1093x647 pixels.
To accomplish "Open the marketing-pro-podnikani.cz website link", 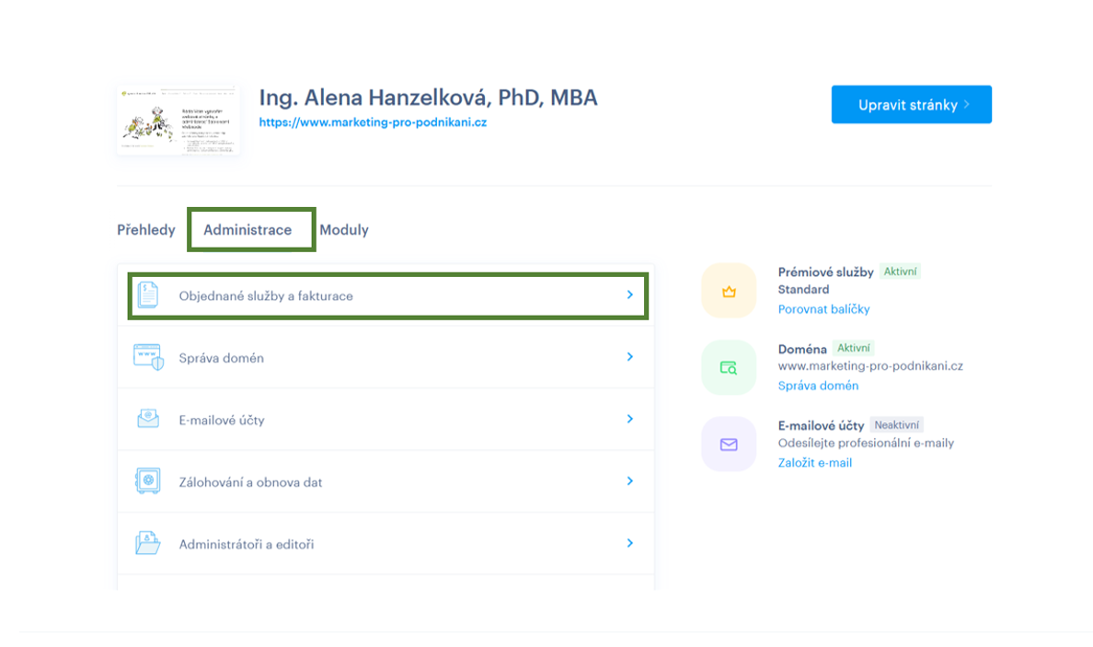I will click(373, 122).
